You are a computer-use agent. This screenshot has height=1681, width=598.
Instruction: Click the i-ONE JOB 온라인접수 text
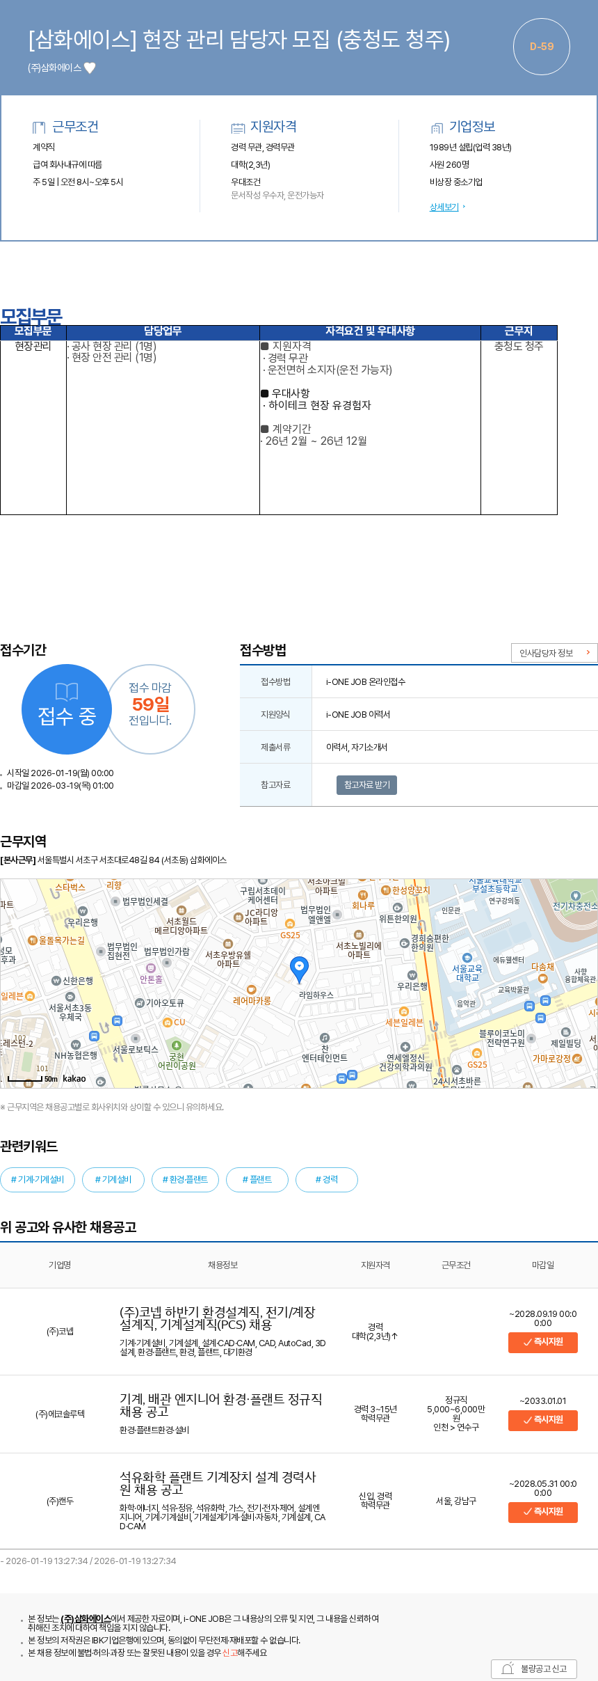[x=366, y=681]
